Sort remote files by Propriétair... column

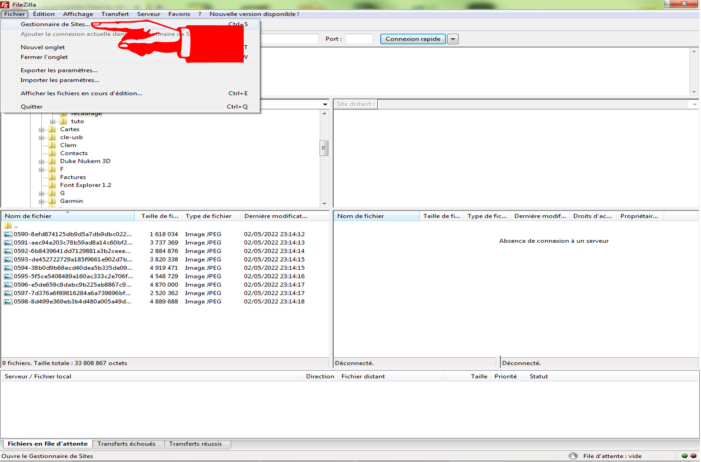coord(640,216)
